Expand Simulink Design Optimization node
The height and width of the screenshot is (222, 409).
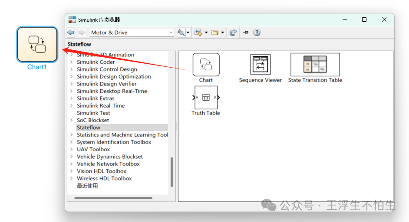coord(72,77)
